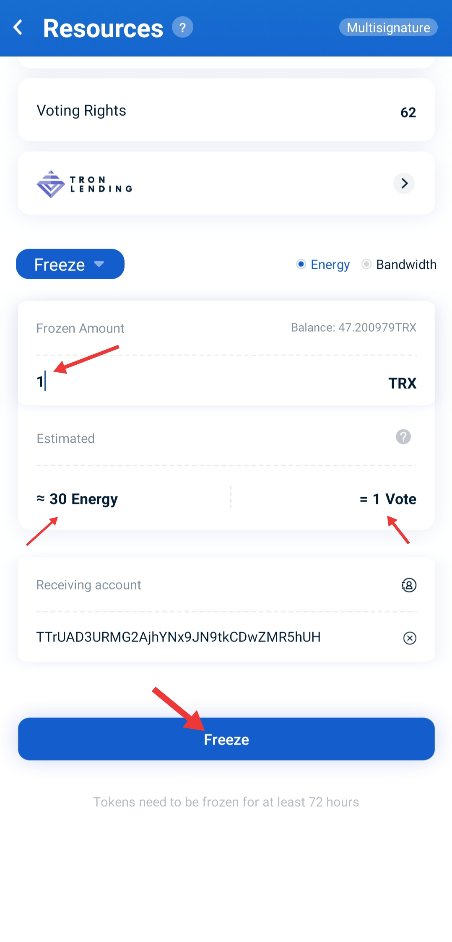Open Tron Lending chevron arrow
Viewport: 452px width, 942px height.
(x=404, y=183)
